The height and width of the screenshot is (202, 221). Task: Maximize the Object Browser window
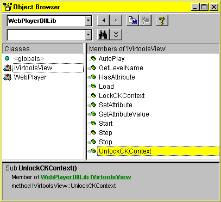pos(204,7)
